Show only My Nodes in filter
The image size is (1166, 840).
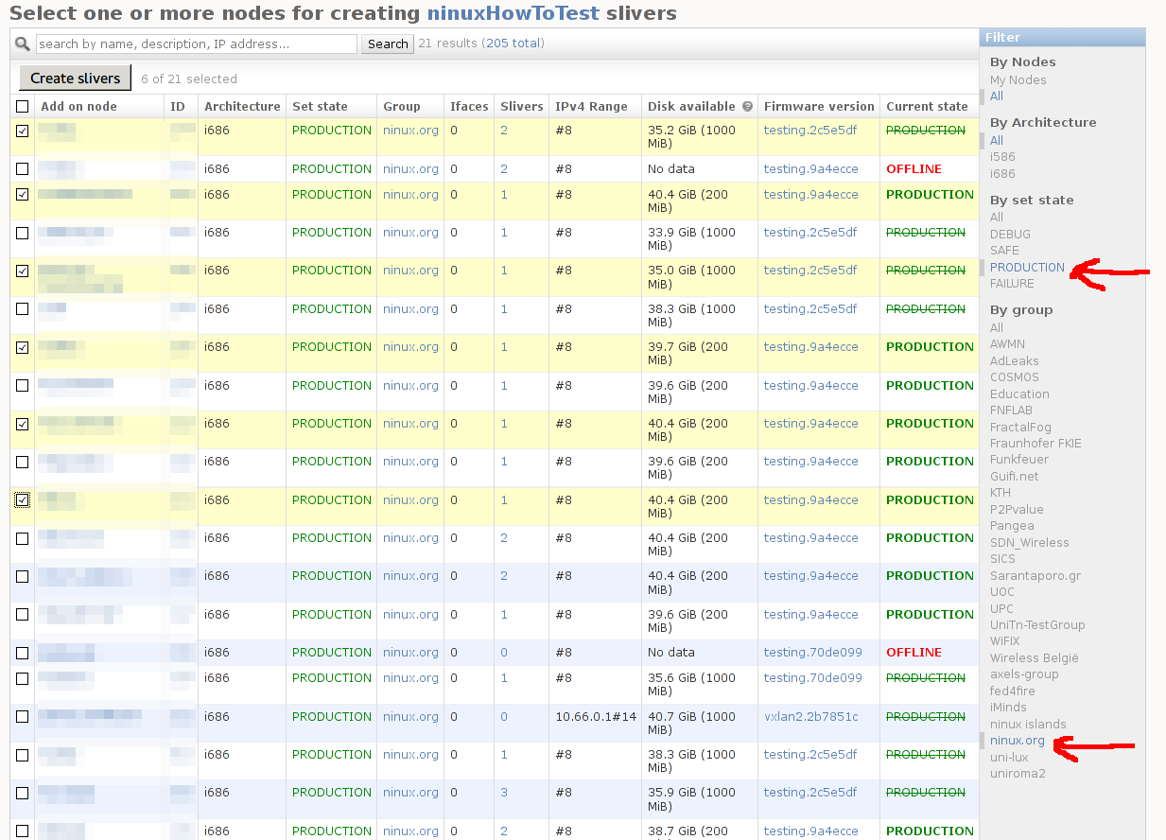(1018, 80)
